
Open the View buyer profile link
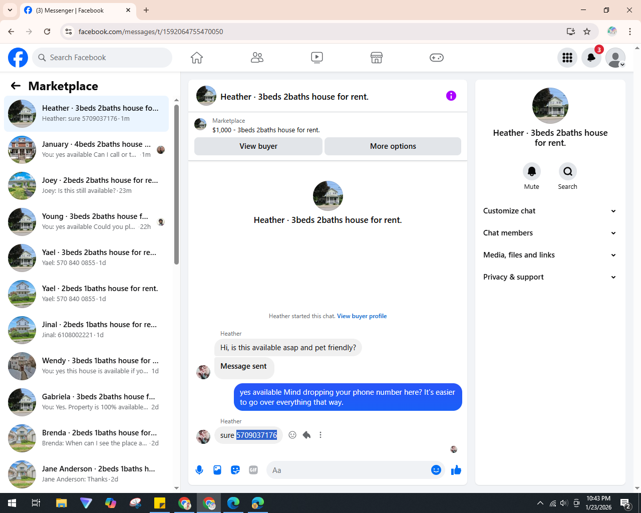[362, 316]
